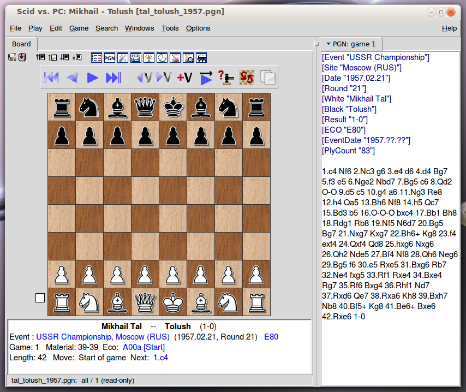This screenshot has width=466, height=392.
Task: Click the replace game icon with red arrow
Action: 22,57
